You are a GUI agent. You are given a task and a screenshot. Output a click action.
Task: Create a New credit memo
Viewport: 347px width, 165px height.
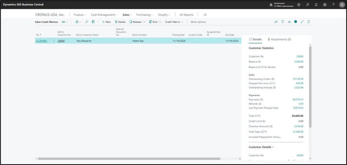(107, 22)
